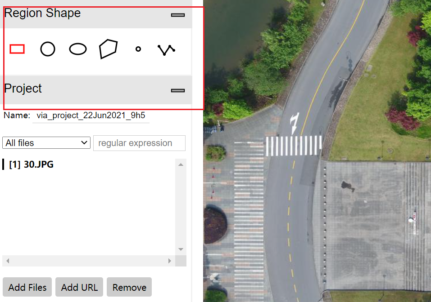The width and height of the screenshot is (431, 302).
Task: Select file [1] 30.JPG in list
Action: click(31, 164)
